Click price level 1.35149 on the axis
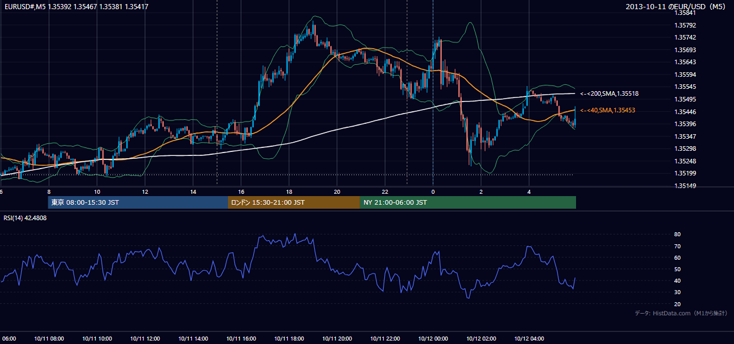This screenshot has height=344, width=734. click(x=685, y=186)
